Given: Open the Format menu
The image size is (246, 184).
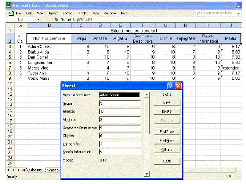Looking at the screenshot, I should 68,13.
